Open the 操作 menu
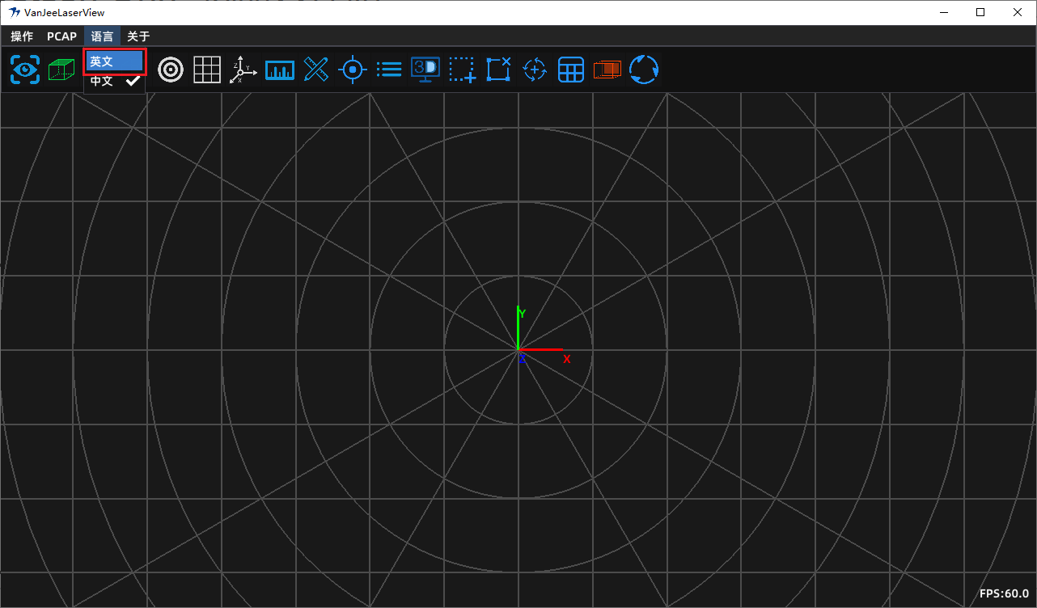The width and height of the screenshot is (1037, 608). tap(22, 36)
